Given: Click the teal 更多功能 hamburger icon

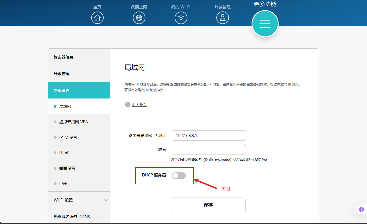Looking at the screenshot, I should [265, 24].
